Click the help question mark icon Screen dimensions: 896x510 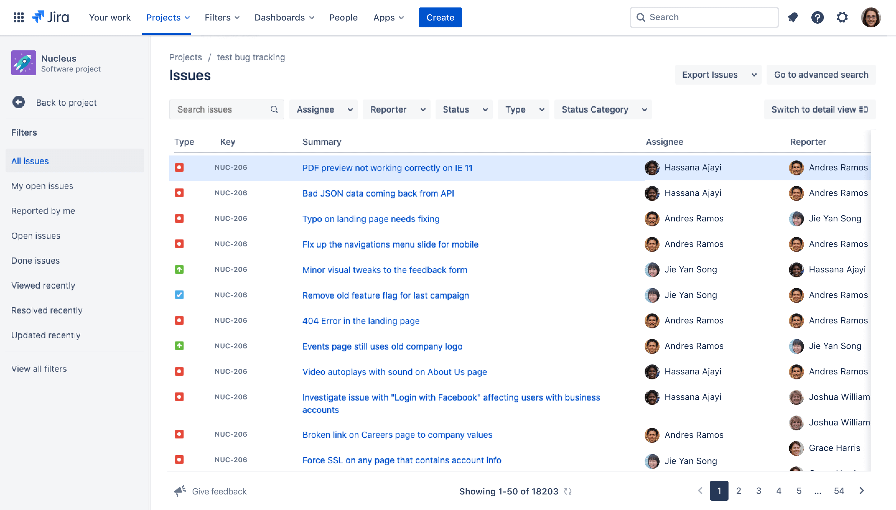[818, 16]
